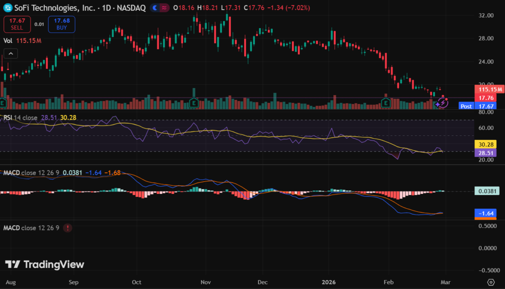This screenshot has height=289, width=505.
Task: Click the BUY button at 17.68
Action: 62,24
